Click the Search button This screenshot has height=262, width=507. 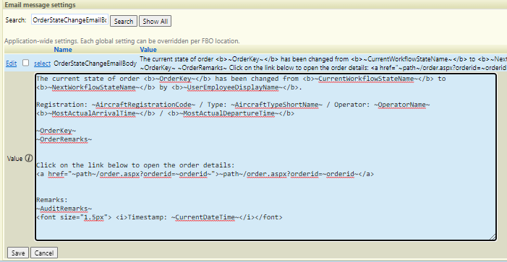coord(124,22)
